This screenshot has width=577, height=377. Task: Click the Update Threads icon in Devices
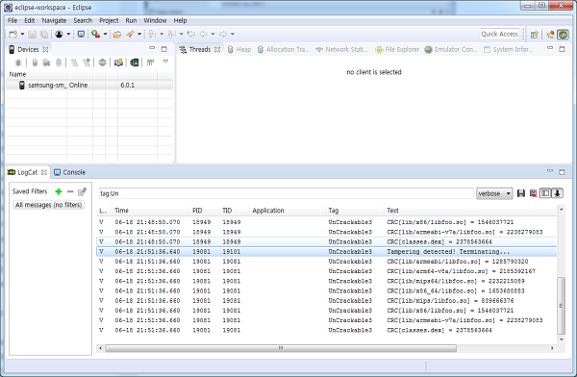tap(74, 63)
